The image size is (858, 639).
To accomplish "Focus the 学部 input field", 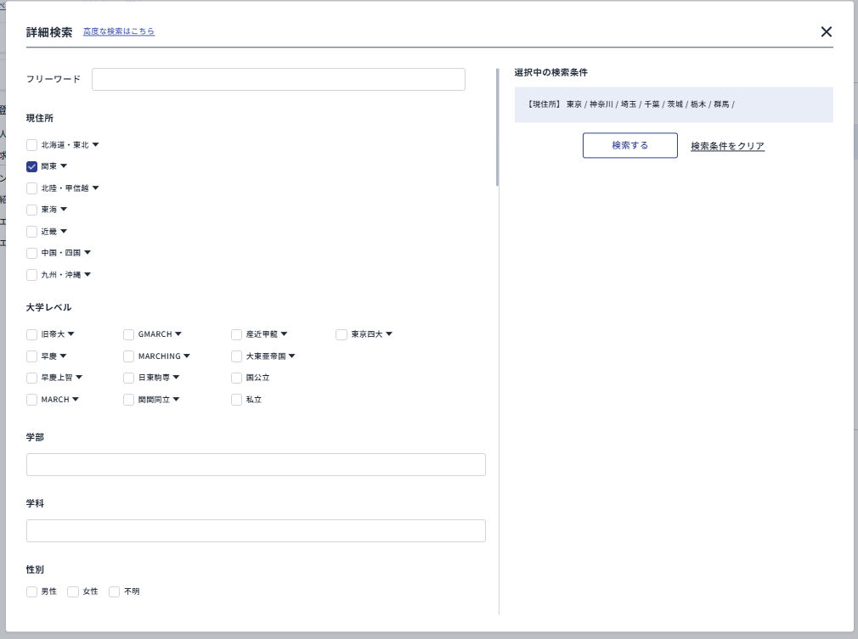I will point(256,465).
